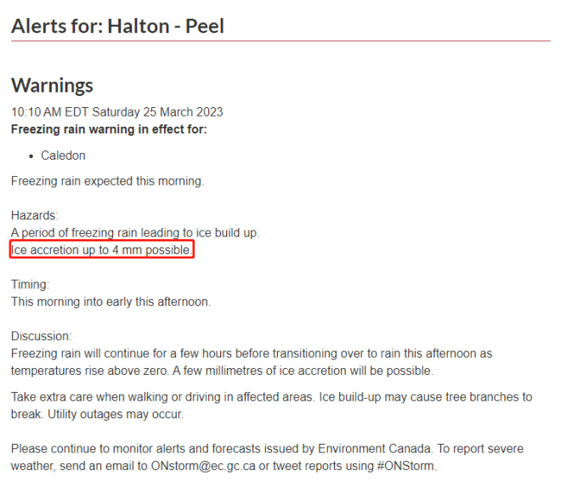Click the 'Please continue to monitor alerts' line
This screenshot has width=561, height=488.
[267, 449]
